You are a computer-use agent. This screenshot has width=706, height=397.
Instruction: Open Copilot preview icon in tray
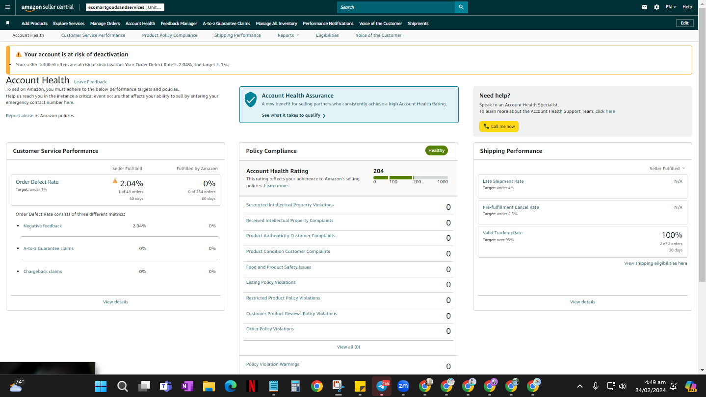click(691, 386)
